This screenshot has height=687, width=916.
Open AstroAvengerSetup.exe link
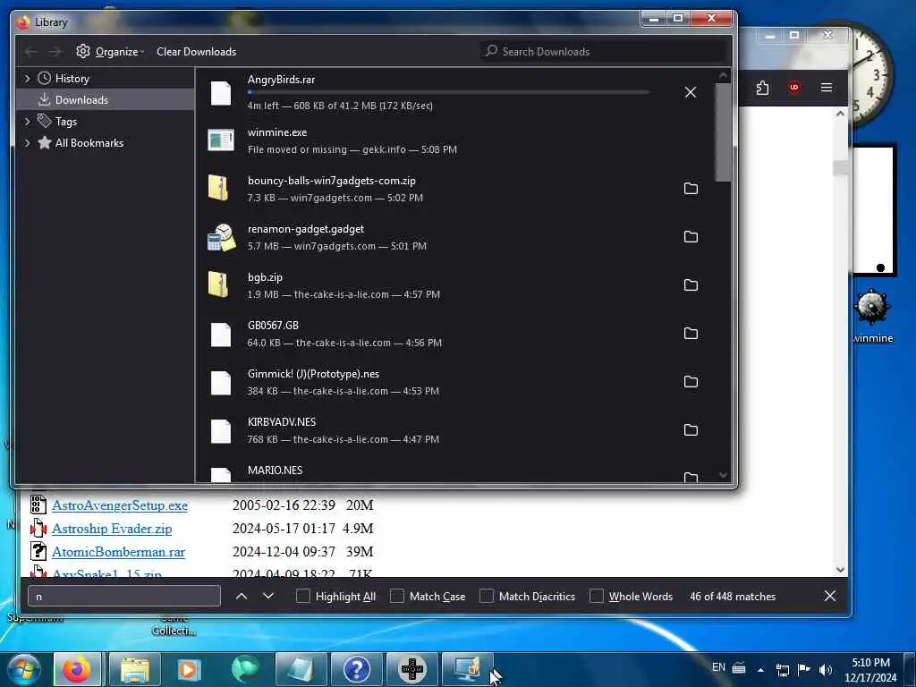120,505
